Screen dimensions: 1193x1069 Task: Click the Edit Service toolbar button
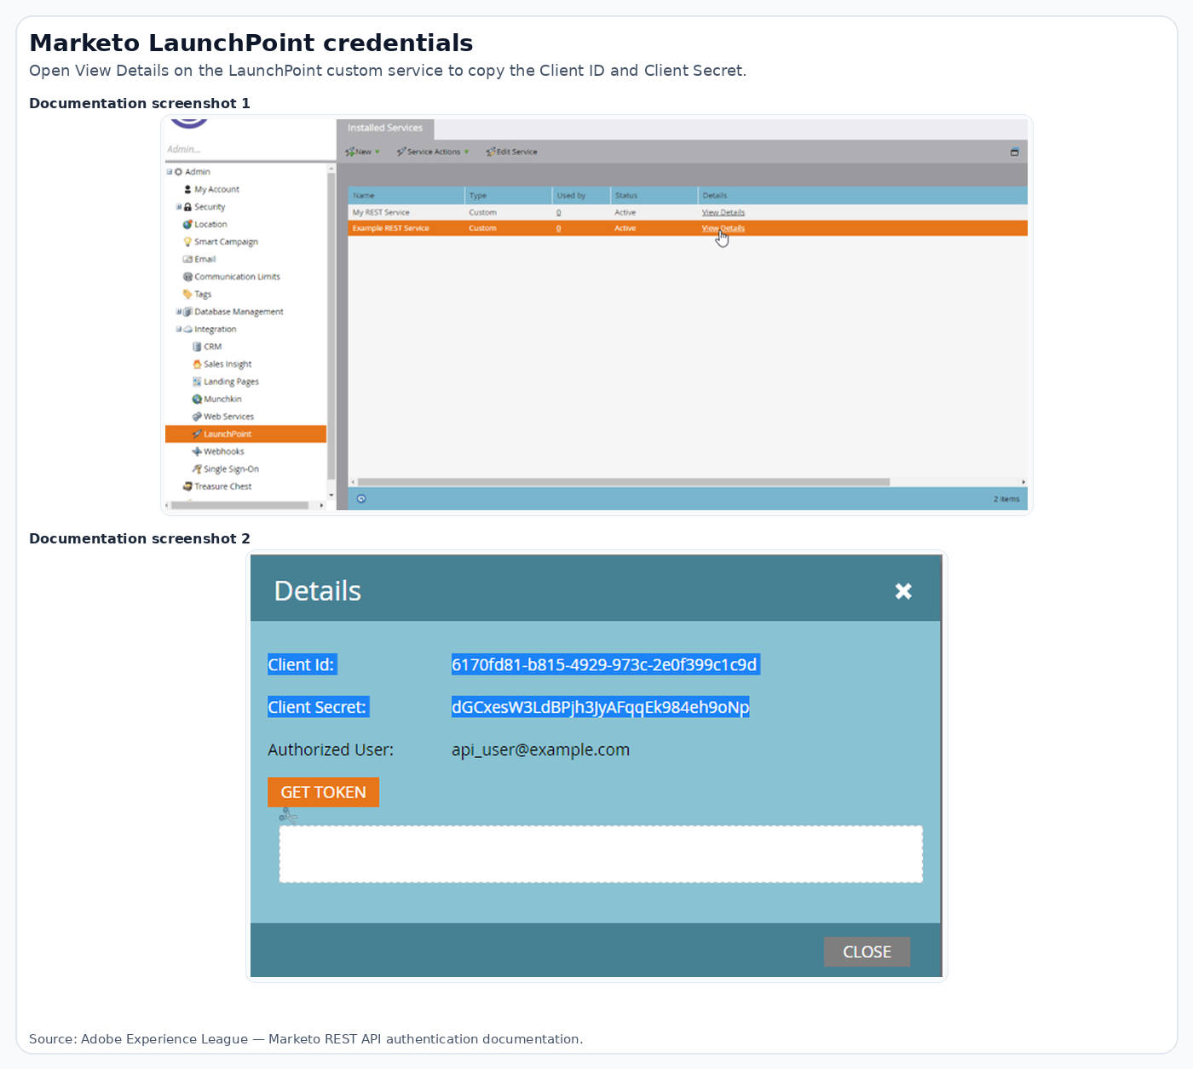511,152
